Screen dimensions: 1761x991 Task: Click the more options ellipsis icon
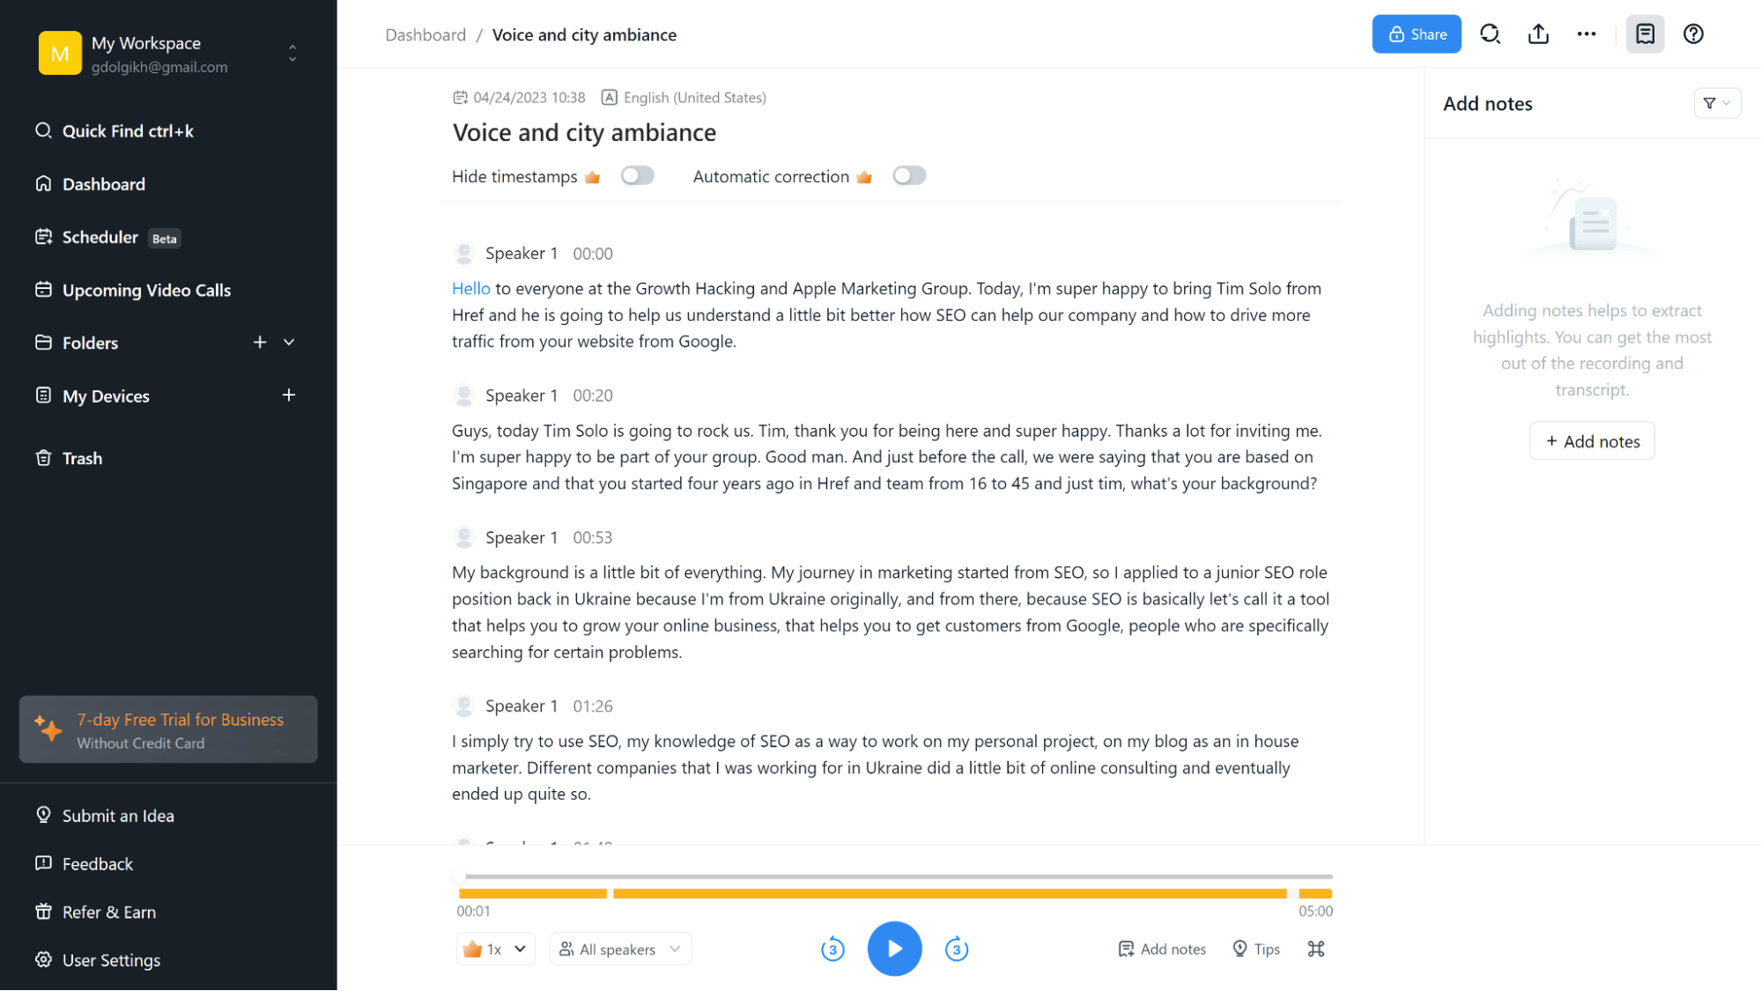(1587, 33)
